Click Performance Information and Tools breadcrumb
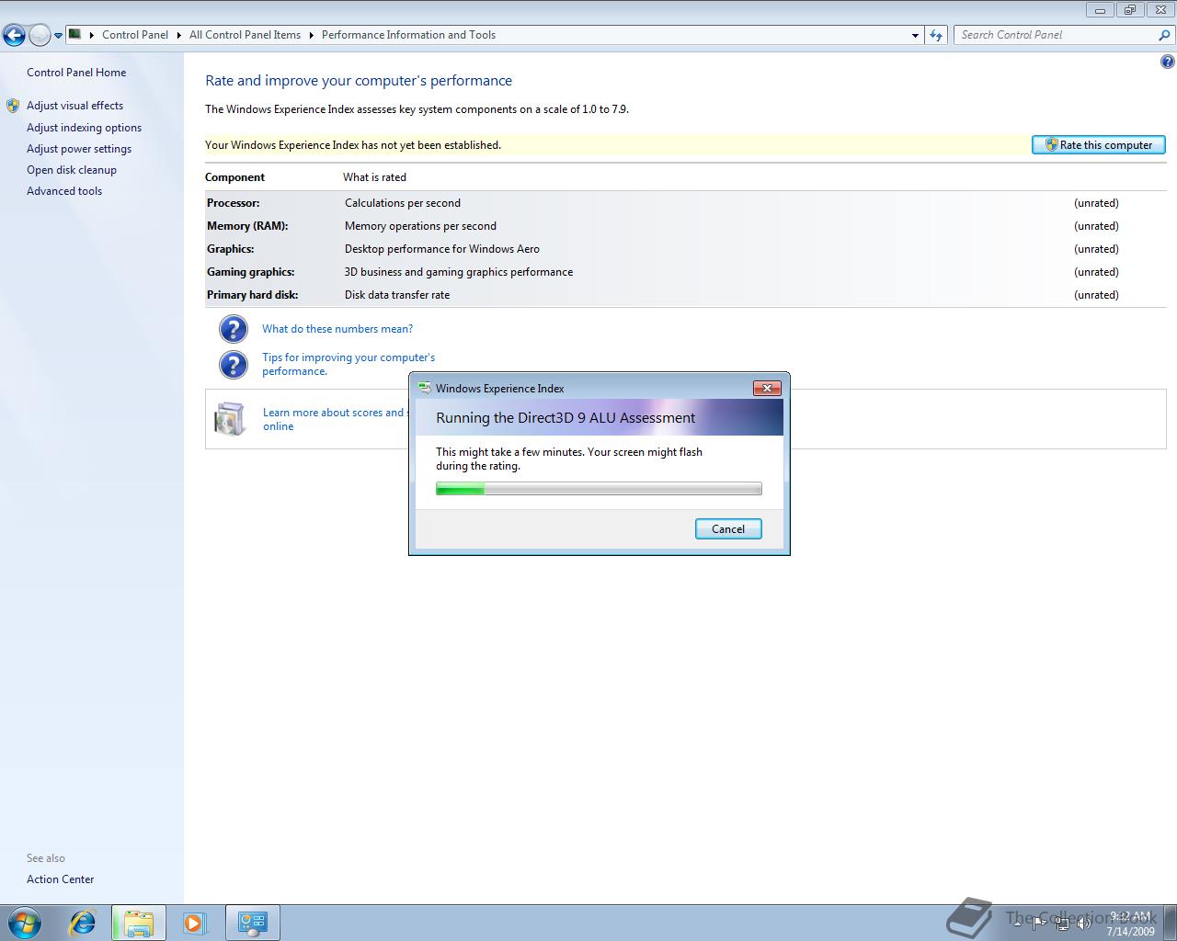This screenshot has width=1177, height=941. point(408,35)
